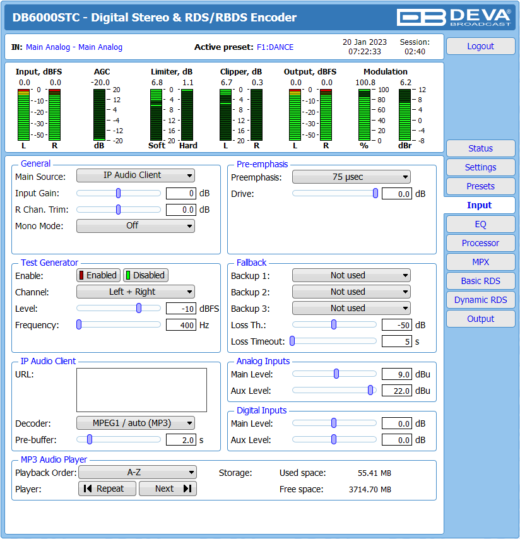Expand the Backup 1 fallback dropdown
The width and height of the screenshot is (520, 539).
coord(352,275)
